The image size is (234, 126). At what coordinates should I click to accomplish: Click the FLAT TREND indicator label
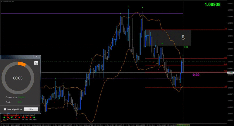(30, 115)
